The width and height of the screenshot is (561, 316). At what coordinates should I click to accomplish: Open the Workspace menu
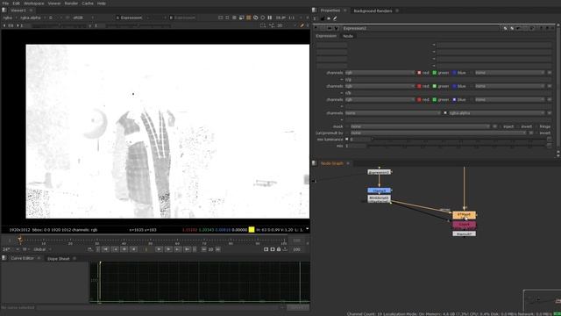click(x=33, y=4)
